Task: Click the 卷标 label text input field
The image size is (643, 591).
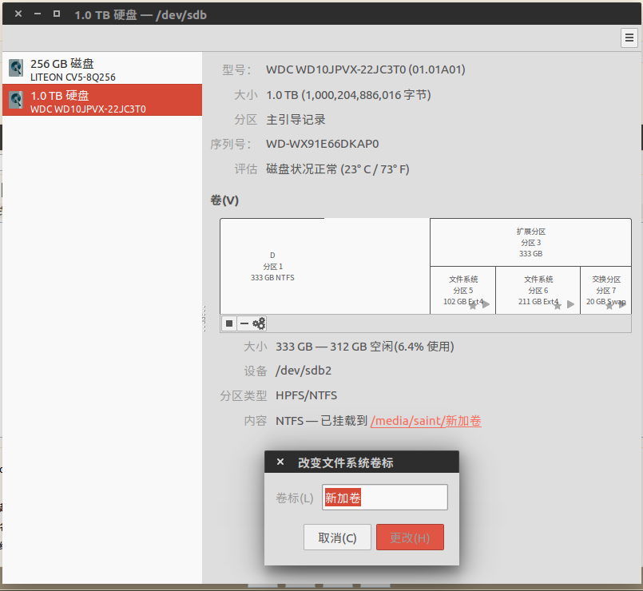Action: tap(385, 498)
